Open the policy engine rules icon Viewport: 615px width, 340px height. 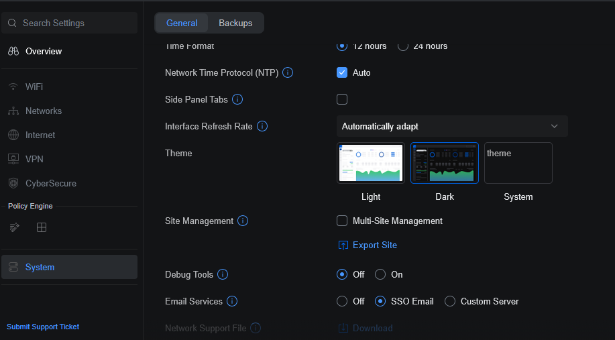pos(15,227)
